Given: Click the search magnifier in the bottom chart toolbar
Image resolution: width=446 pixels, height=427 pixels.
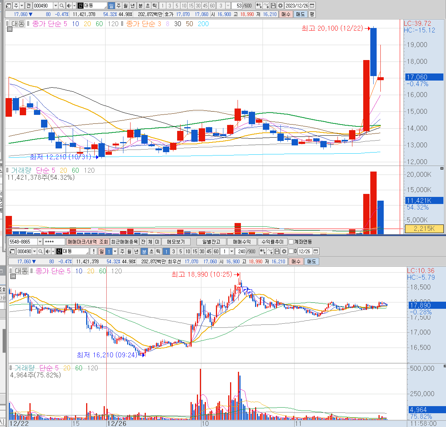Looking at the screenshot, I should click(40, 251).
